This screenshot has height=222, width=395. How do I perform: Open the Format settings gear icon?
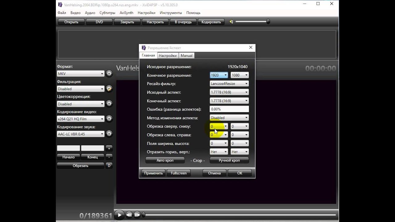click(x=109, y=74)
